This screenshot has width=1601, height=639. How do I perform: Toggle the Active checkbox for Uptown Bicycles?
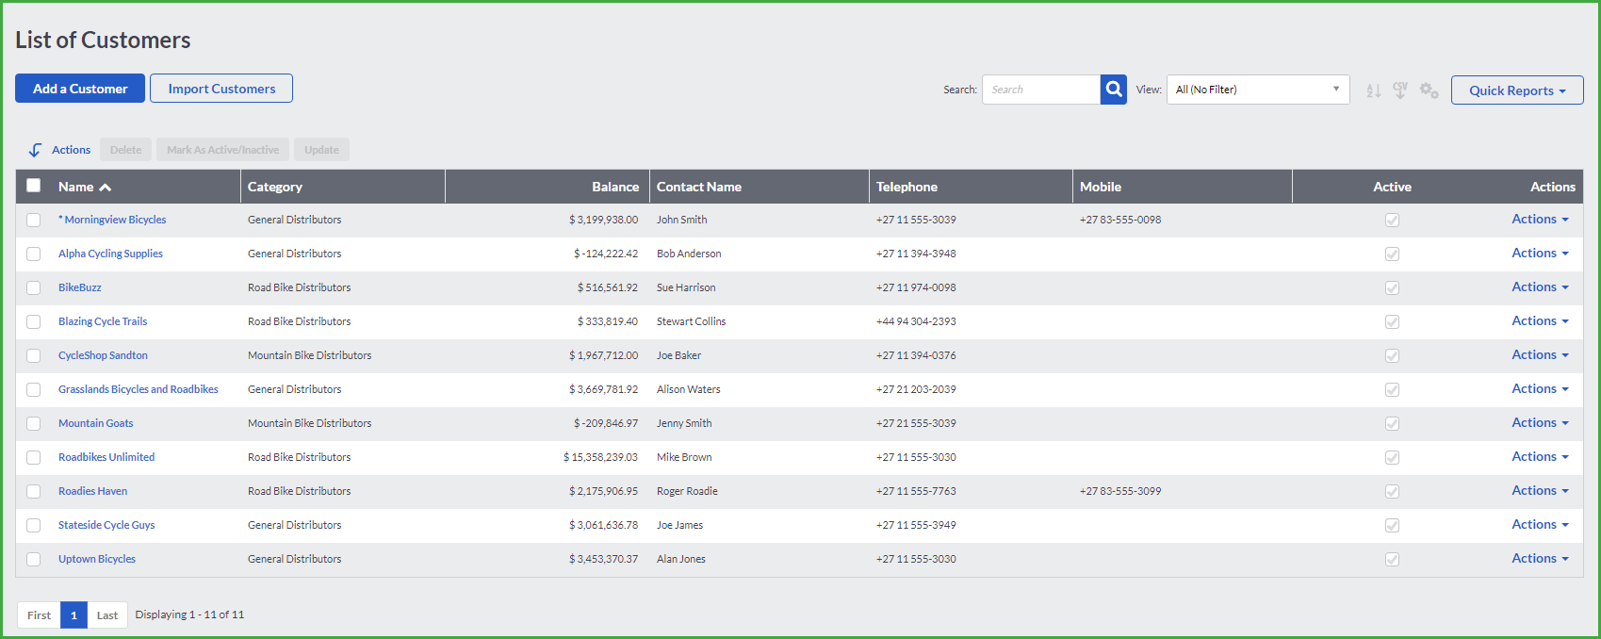pyautogui.click(x=1392, y=559)
